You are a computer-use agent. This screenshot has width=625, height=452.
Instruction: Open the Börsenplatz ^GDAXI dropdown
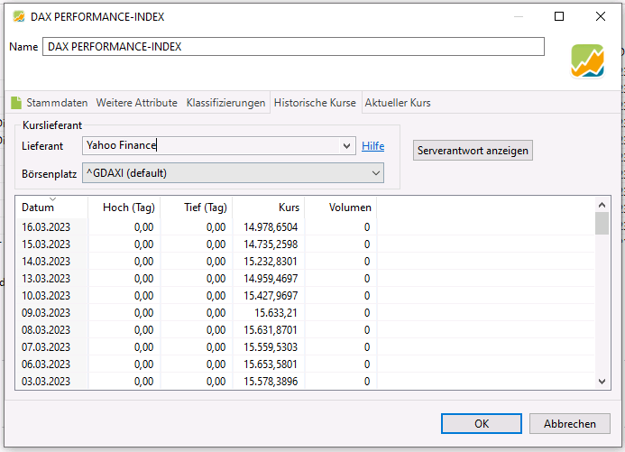(234, 173)
